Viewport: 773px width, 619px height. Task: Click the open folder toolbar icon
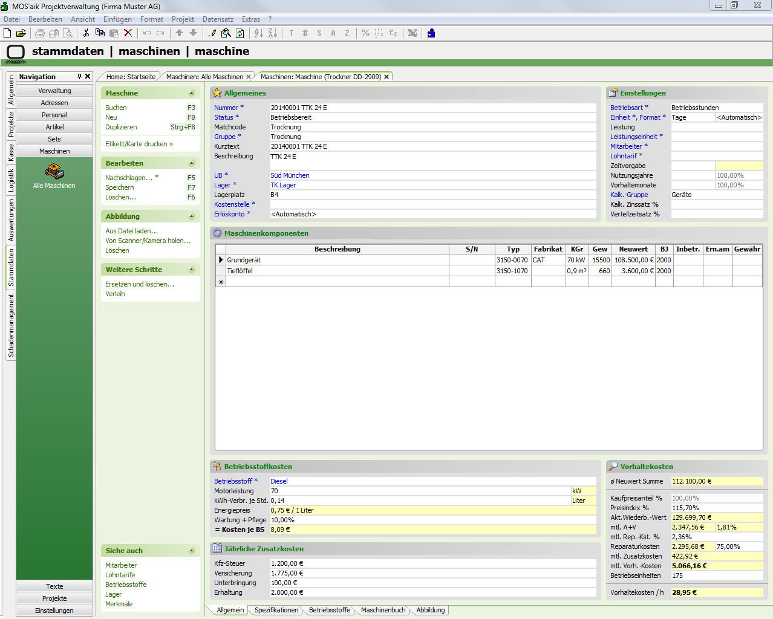tap(21, 33)
